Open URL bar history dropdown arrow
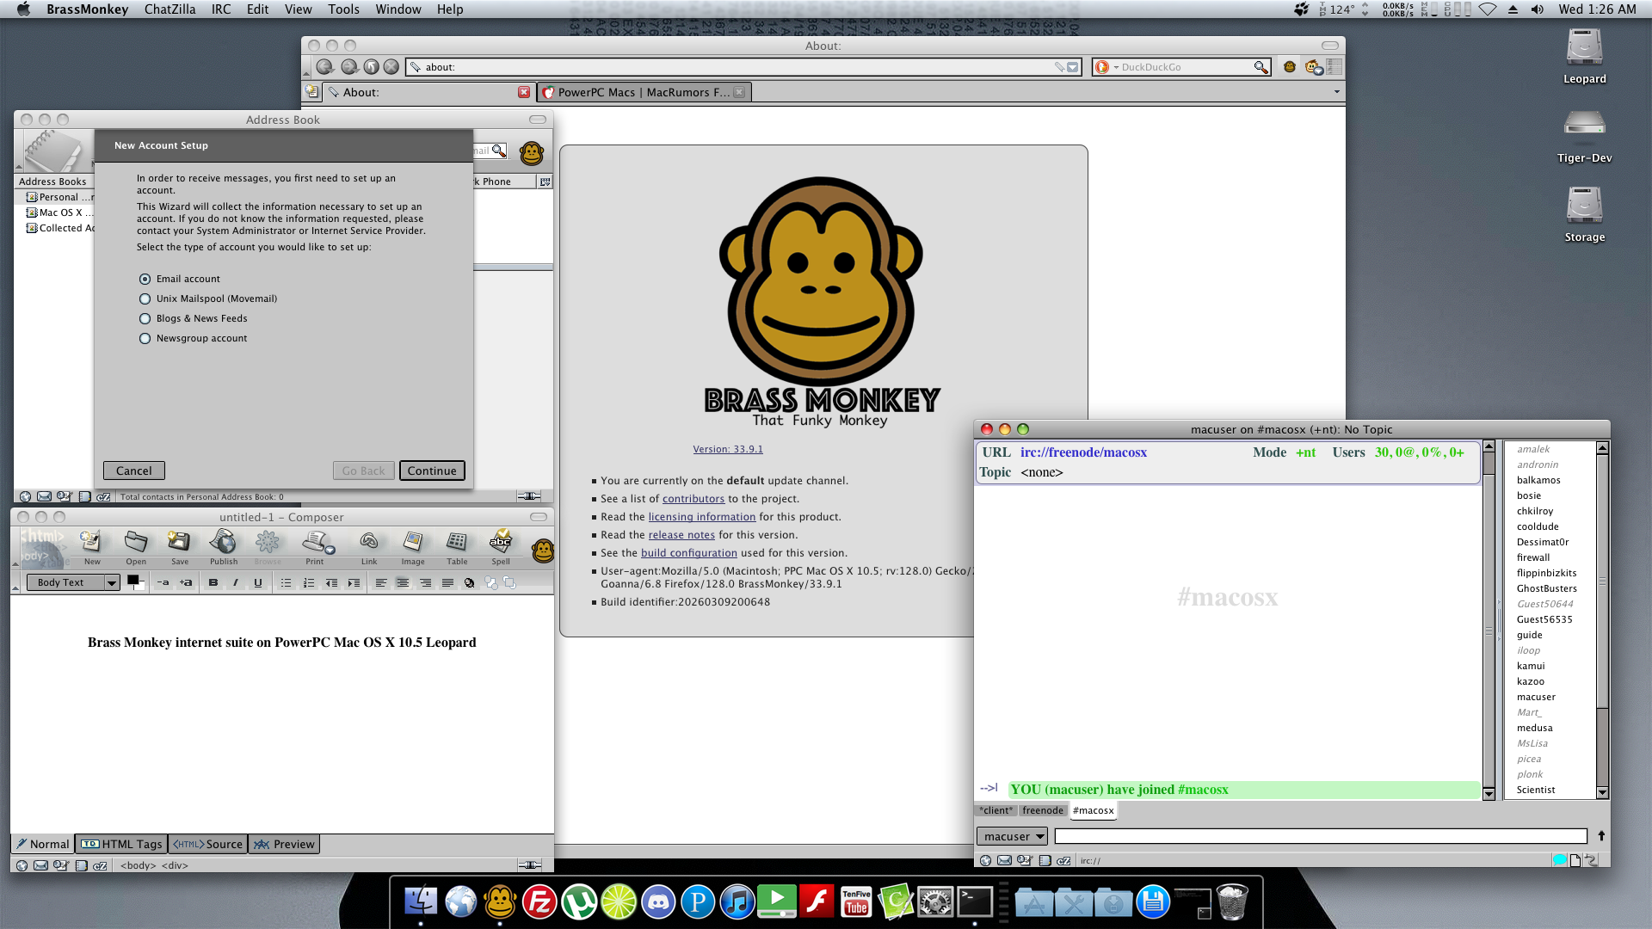1652x929 pixels. tap(1073, 67)
